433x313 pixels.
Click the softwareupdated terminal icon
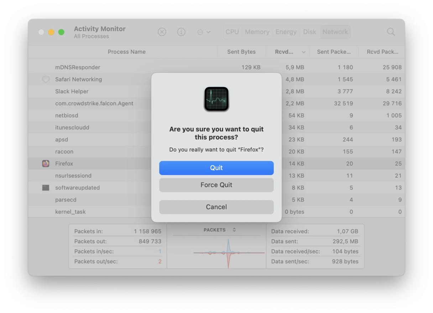[46, 187]
